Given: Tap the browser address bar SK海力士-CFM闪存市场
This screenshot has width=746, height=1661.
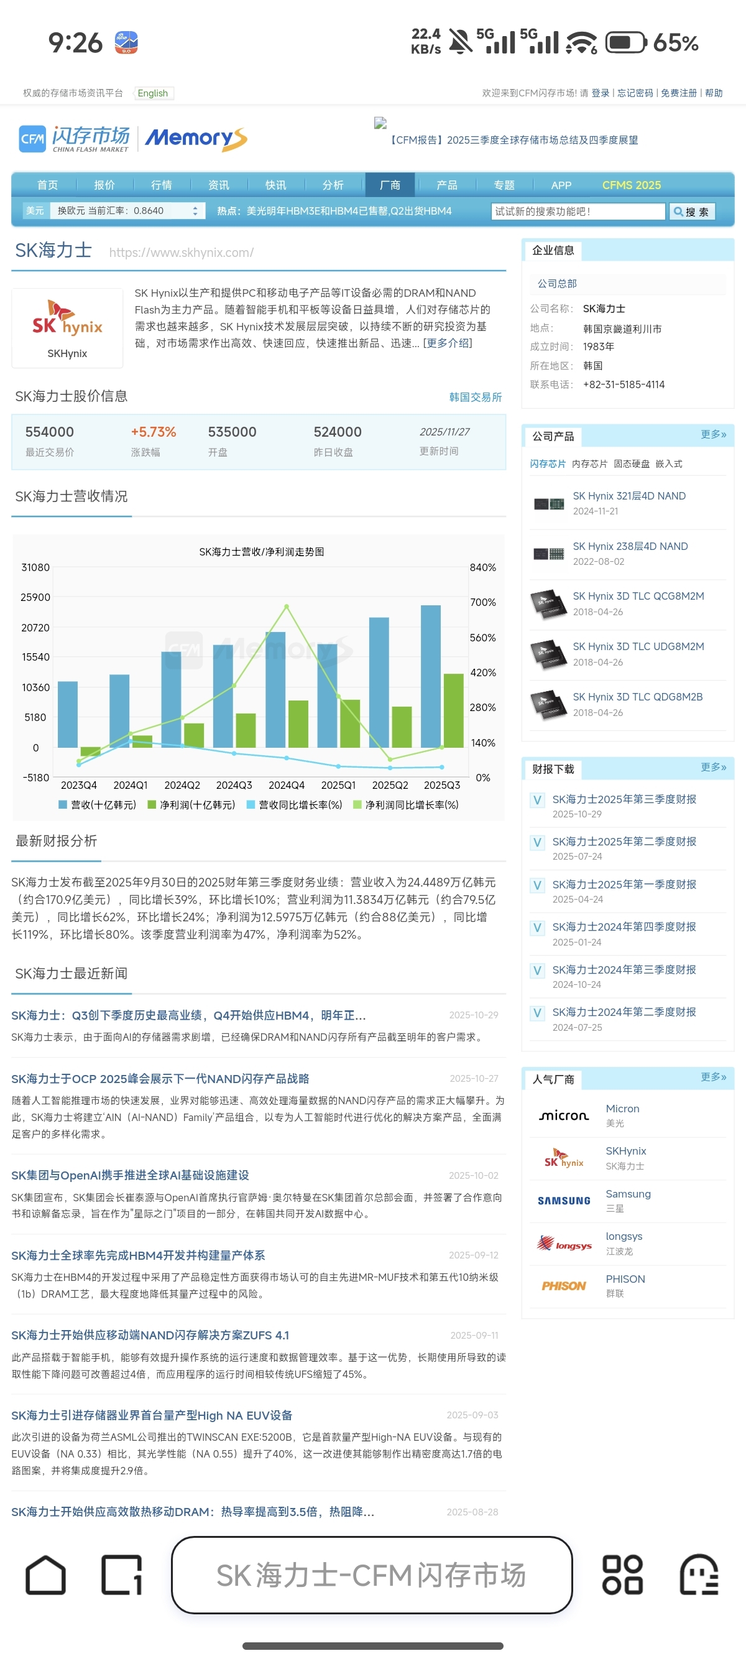Looking at the screenshot, I should (372, 1575).
